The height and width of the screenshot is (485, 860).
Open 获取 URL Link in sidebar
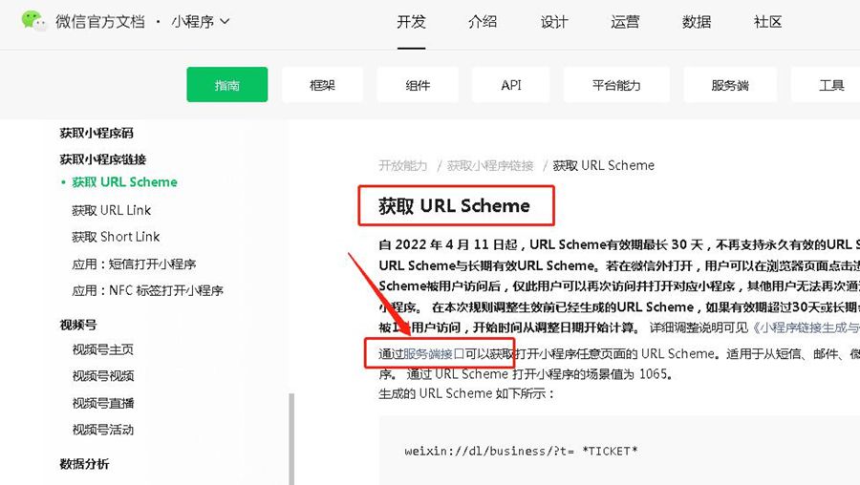tap(111, 210)
